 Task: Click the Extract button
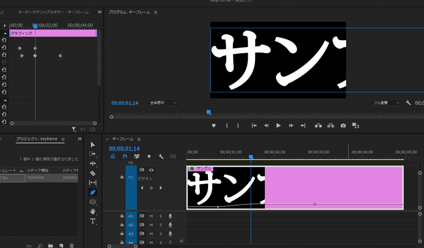click(x=331, y=125)
